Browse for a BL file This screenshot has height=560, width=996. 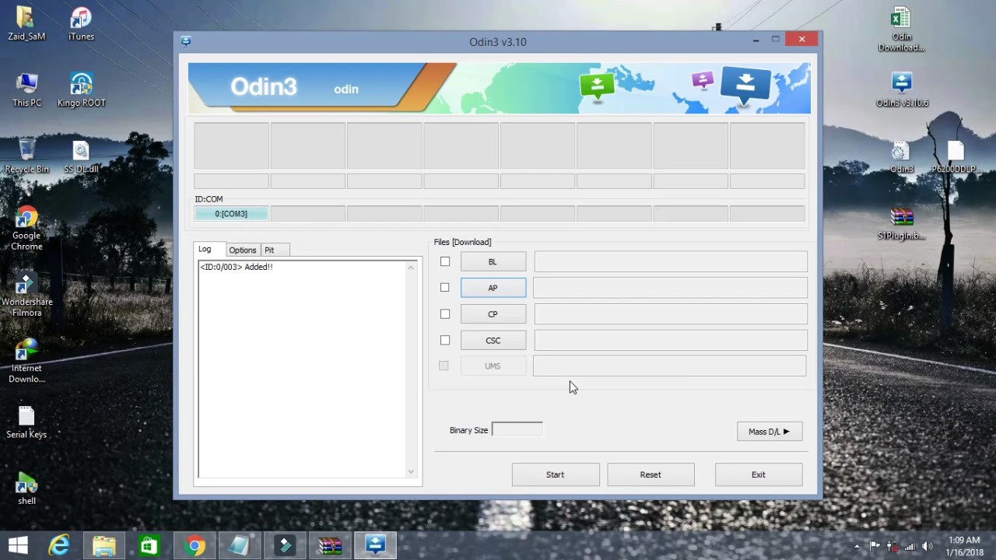tap(493, 261)
